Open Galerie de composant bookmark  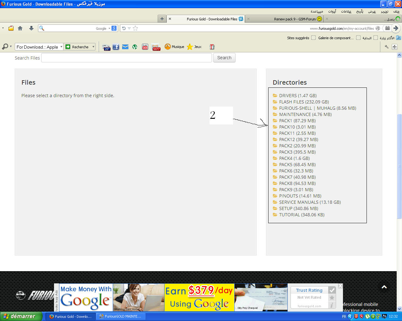point(339,38)
